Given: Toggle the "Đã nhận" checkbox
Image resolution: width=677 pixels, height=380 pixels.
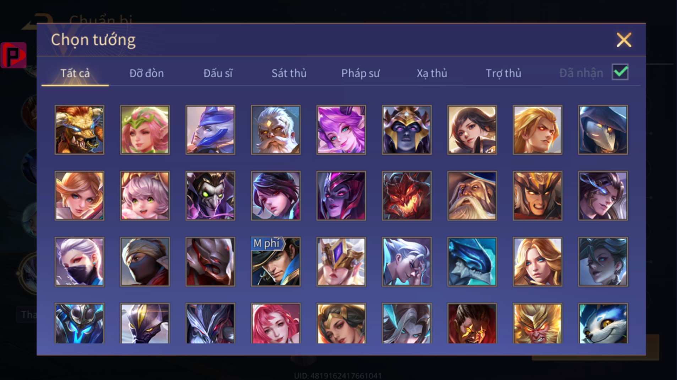Looking at the screenshot, I should pos(620,72).
